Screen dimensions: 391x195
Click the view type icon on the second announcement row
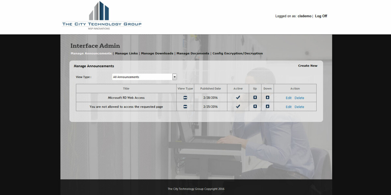[185, 106]
